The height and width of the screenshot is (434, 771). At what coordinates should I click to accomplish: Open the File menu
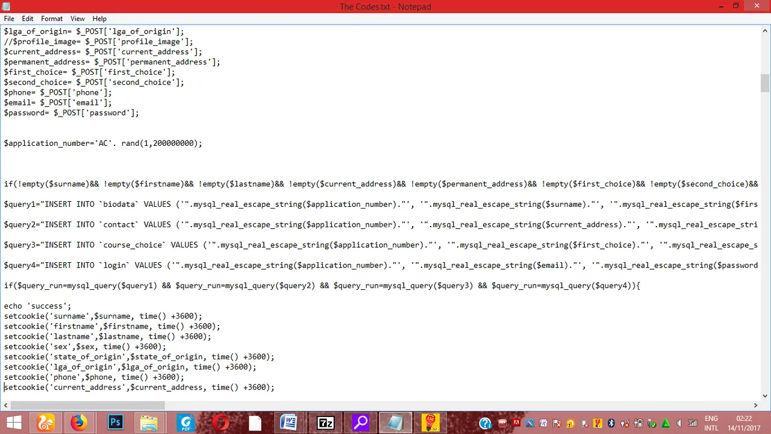[9, 19]
